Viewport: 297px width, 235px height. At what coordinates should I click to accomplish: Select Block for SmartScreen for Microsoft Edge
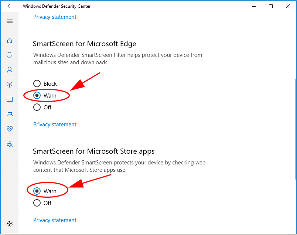tap(37, 84)
